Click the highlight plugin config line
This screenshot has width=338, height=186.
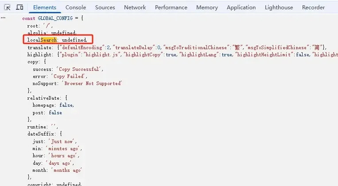(x=183, y=54)
